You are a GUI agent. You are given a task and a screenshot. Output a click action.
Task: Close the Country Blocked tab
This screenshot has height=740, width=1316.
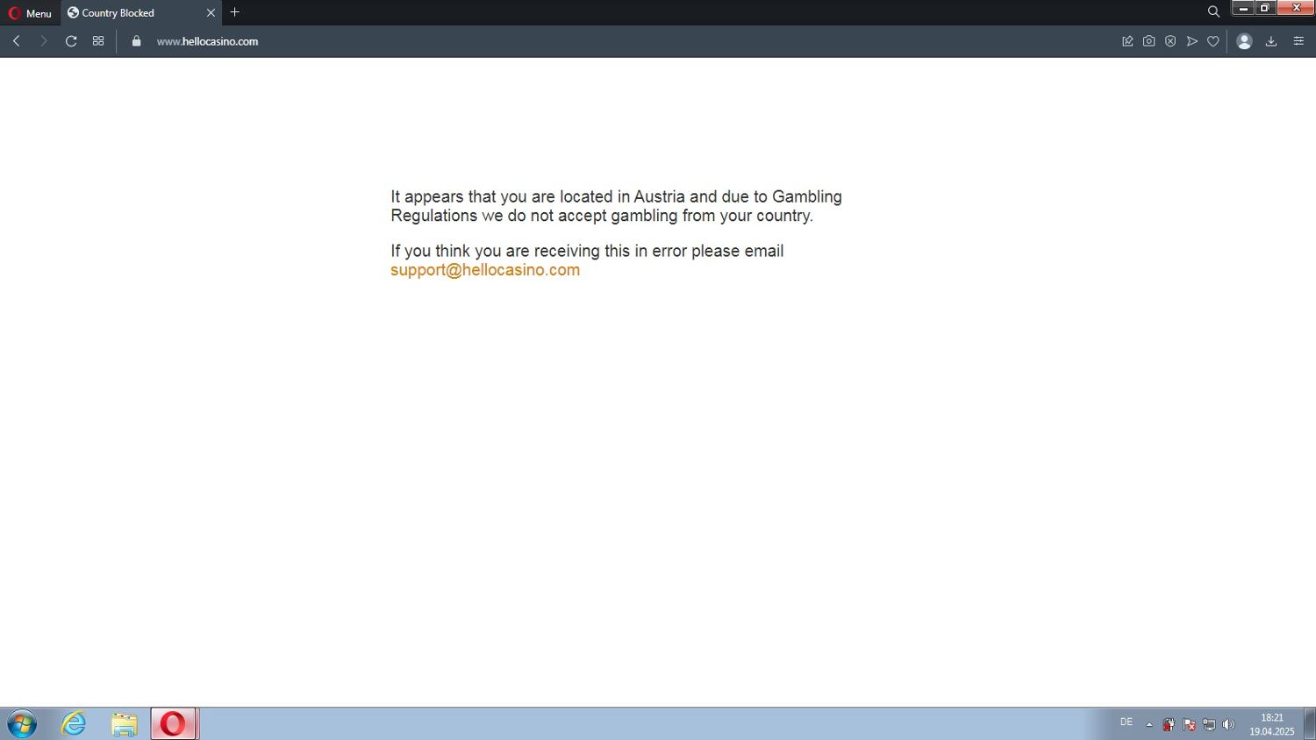tap(211, 13)
